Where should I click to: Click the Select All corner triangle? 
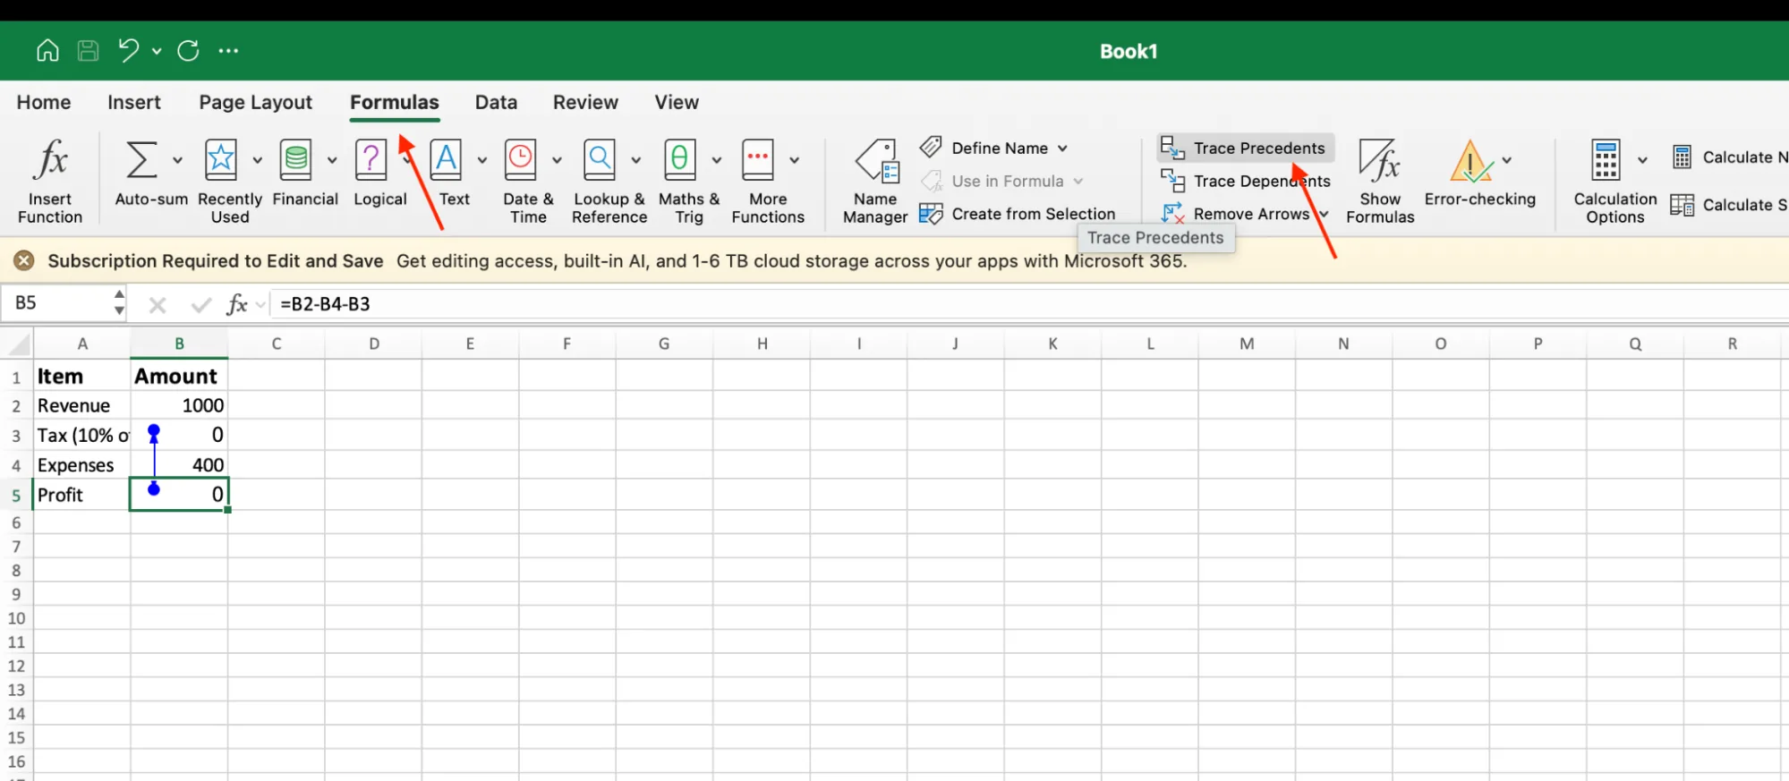18,344
